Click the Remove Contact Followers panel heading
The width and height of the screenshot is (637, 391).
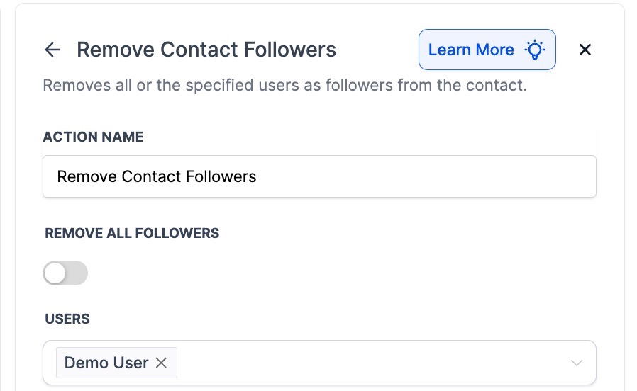point(206,50)
